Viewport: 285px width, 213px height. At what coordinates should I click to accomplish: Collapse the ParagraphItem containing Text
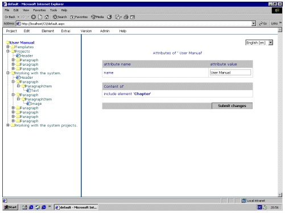click(18, 86)
